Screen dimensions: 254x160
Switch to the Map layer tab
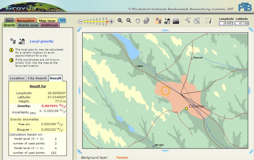(x=47, y=21)
